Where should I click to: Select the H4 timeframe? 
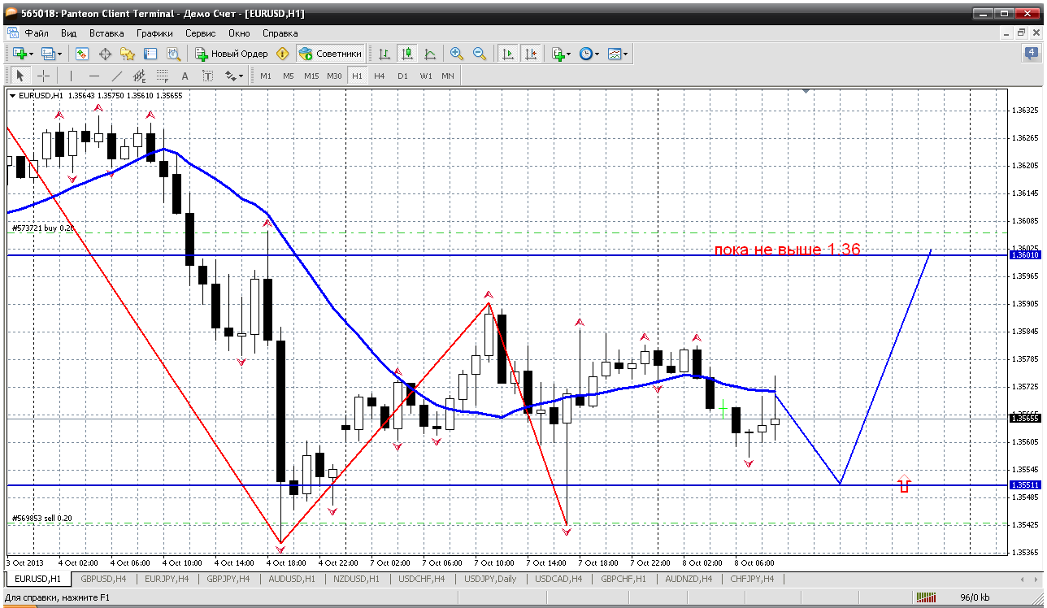(380, 76)
